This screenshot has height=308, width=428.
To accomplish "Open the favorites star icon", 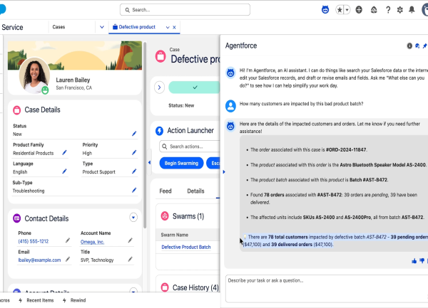I will point(340,10).
